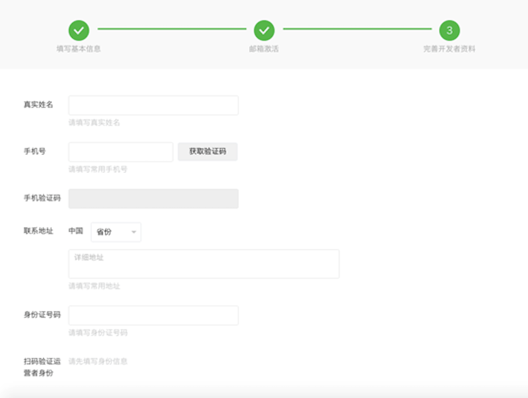
Task: Click the grayed 手机验证码 field
Action: point(153,198)
